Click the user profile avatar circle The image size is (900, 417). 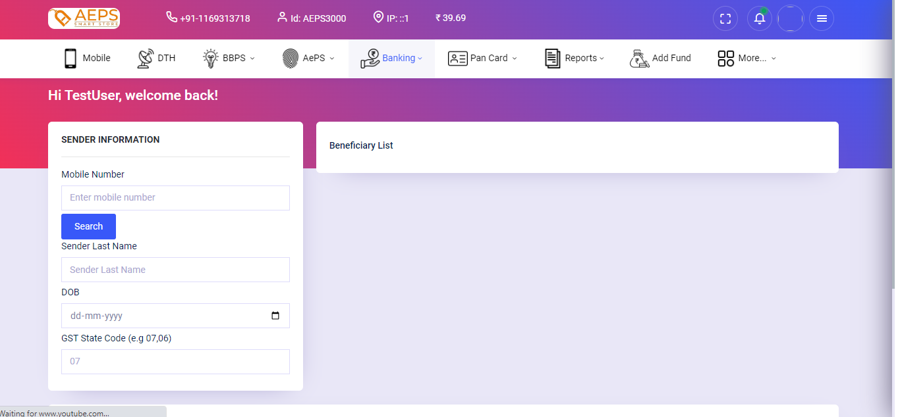coord(790,18)
